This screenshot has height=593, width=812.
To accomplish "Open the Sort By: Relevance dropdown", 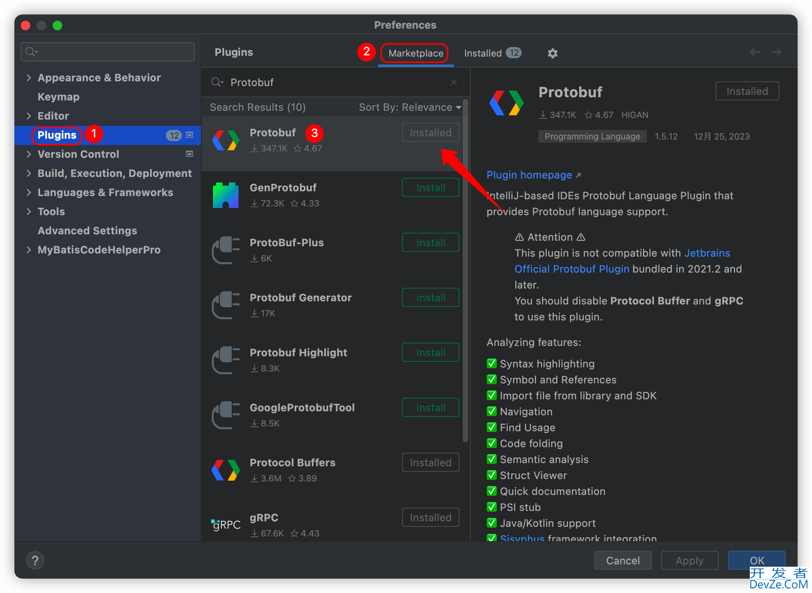I will click(410, 107).
